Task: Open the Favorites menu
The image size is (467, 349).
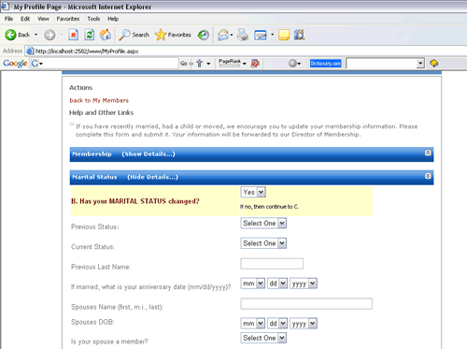Action: [x=68, y=19]
